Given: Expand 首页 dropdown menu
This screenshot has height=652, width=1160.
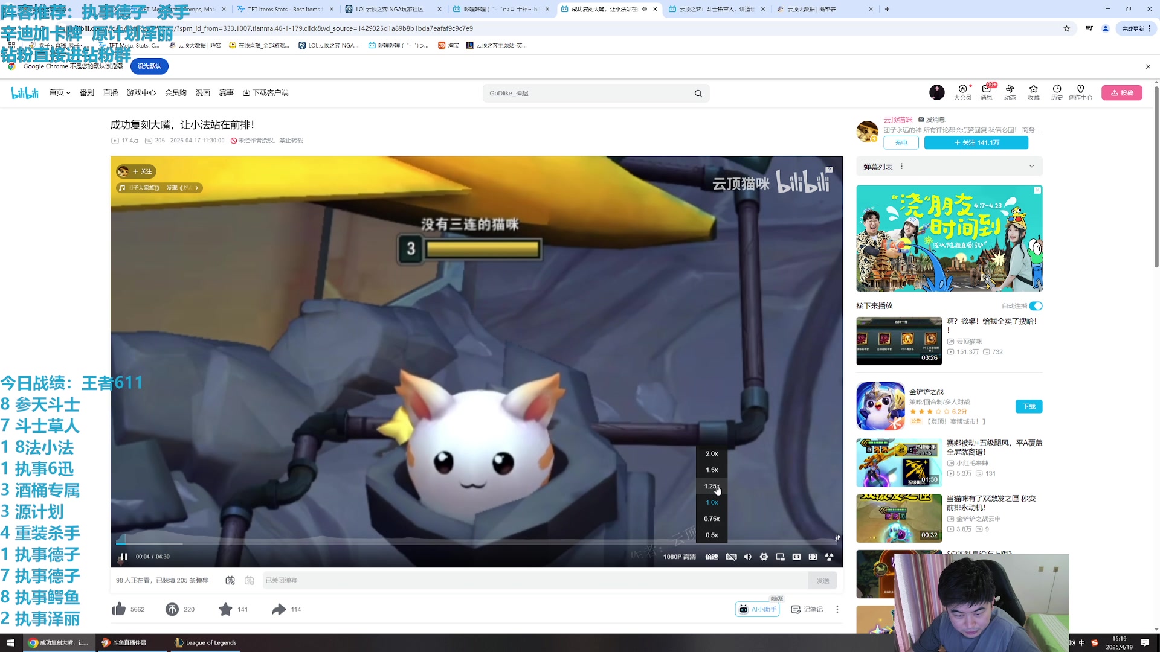Looking at the screenshot, I should [x=60, y=92].
